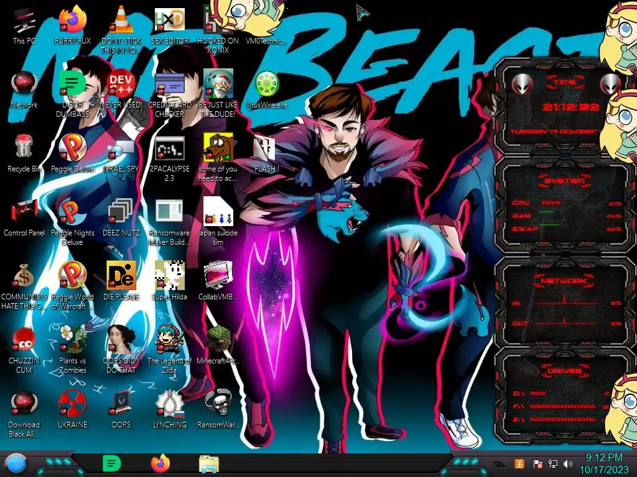Click the NETWORK header in the widget
Viewport: 637px width, 477px height.
pos(564,280)
